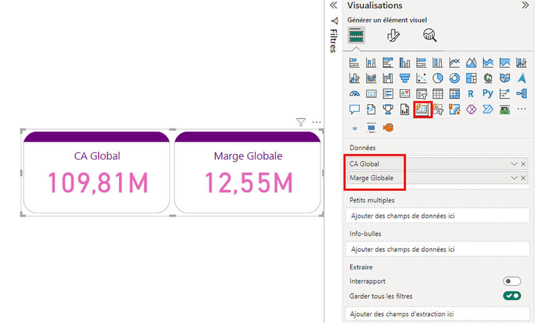Viewport: 535px width, 323px height.
Task: Click the visual's filter funnel icon
Action: [301, 122]
